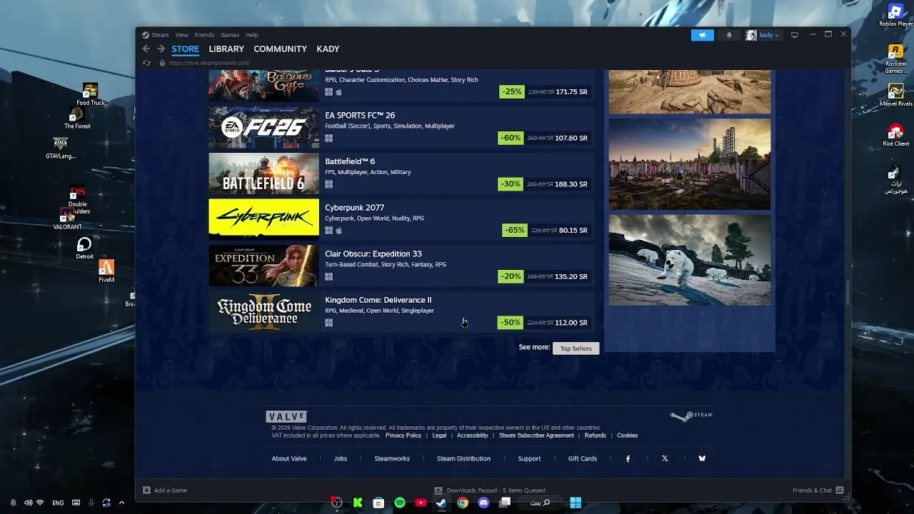Click the Steam back navigation arrow
Image resolution: width=914 pixels, height=514 pixels.
click(x=146, y=49)
